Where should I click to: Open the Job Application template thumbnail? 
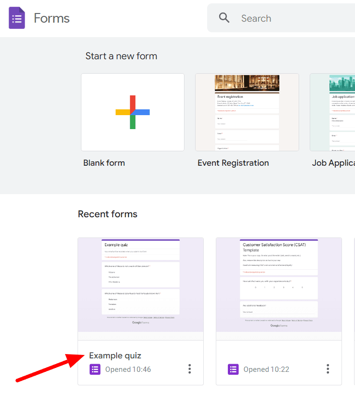click(x=332, y=112)
